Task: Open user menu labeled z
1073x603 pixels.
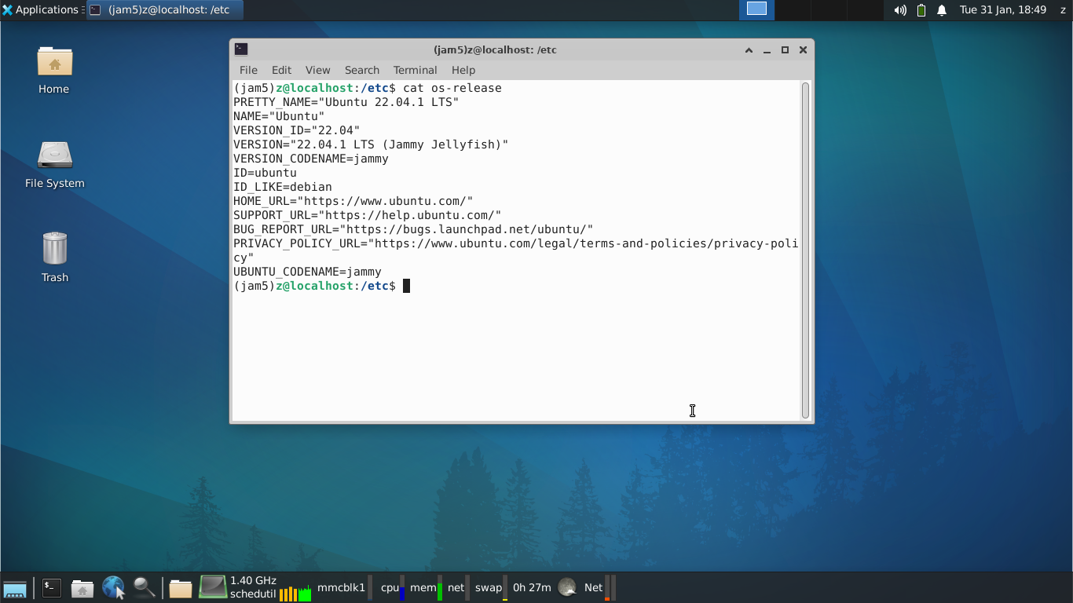Action: 1063,10
